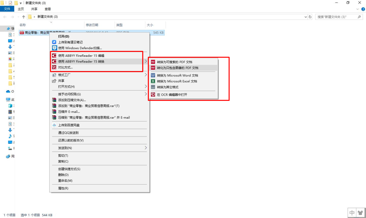Click the 转换为其它格式 ellipsis icon
Image resolution: width=366 pixels, height=218 pixels.
point(153,87)
